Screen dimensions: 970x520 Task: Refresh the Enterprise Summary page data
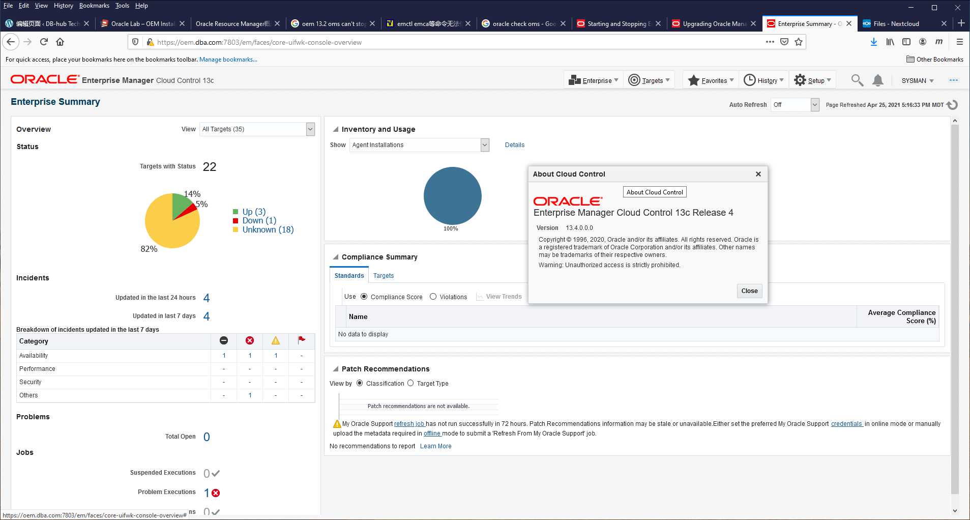click(952, 105)
